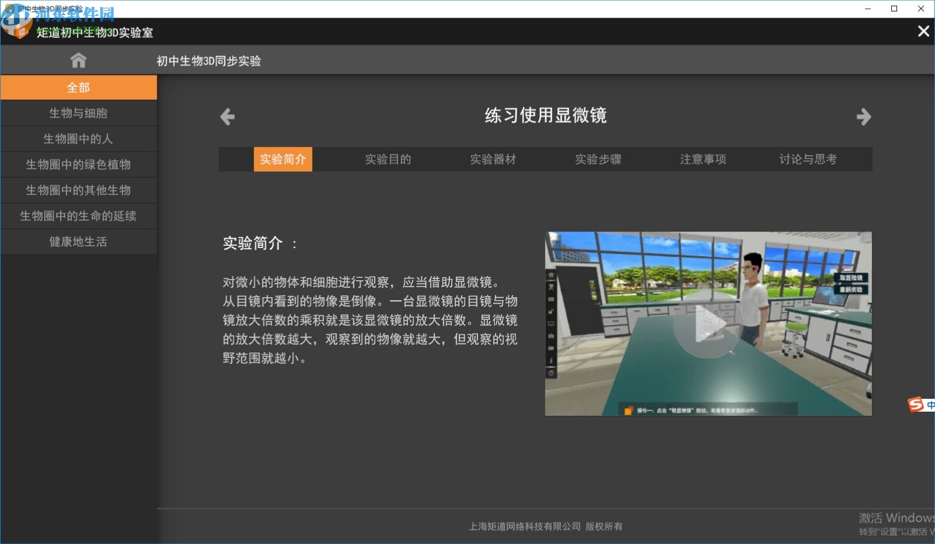Screen dimensions: 935x544
Task: Select 生物圈中的其他生物 category
Action: point(78,191)
